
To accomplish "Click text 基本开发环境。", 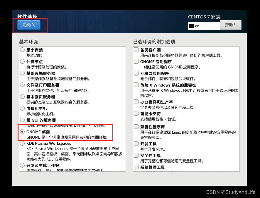I will tap(153, 149).
